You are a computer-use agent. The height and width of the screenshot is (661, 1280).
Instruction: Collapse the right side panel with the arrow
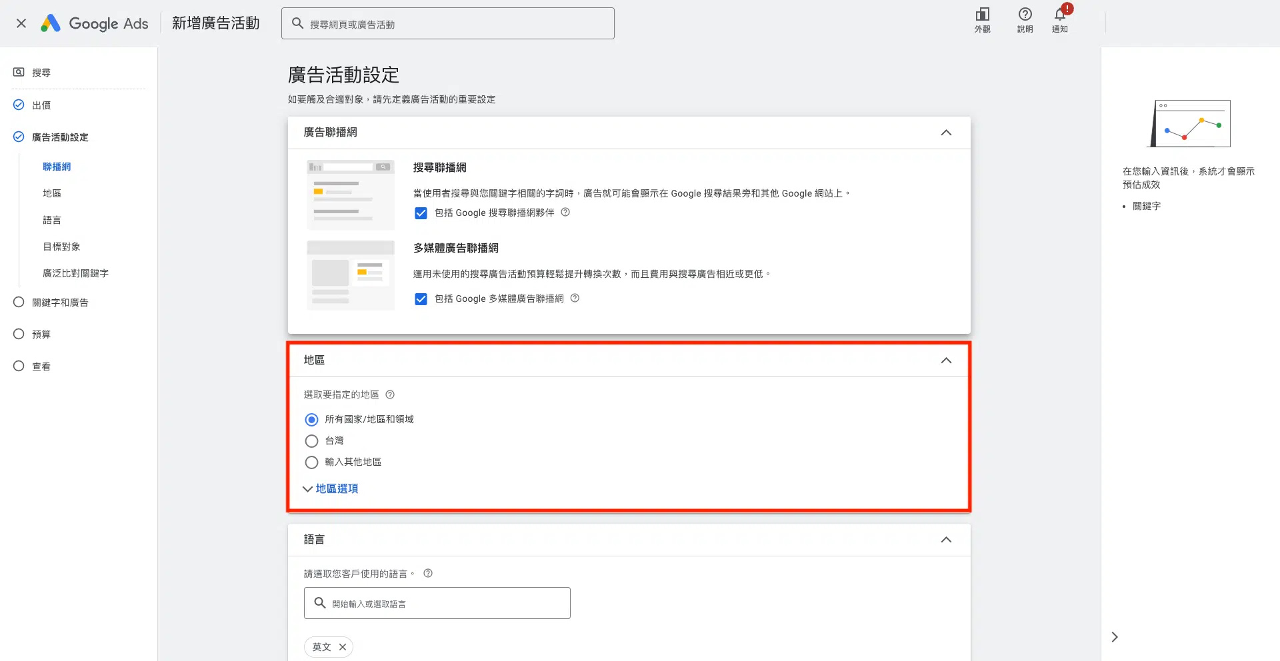point(1115,637)
